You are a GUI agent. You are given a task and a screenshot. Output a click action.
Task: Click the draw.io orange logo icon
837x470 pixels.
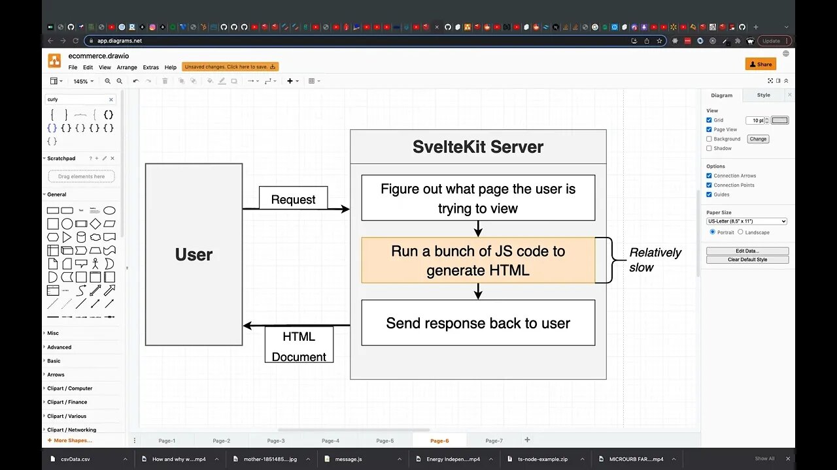[54, 61]
